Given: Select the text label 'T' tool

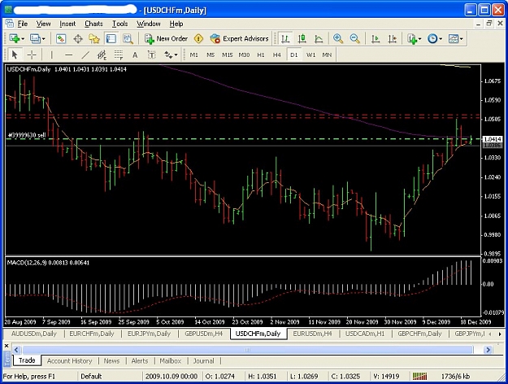Looking at the screenshot, I should click(x=151, y=55).
